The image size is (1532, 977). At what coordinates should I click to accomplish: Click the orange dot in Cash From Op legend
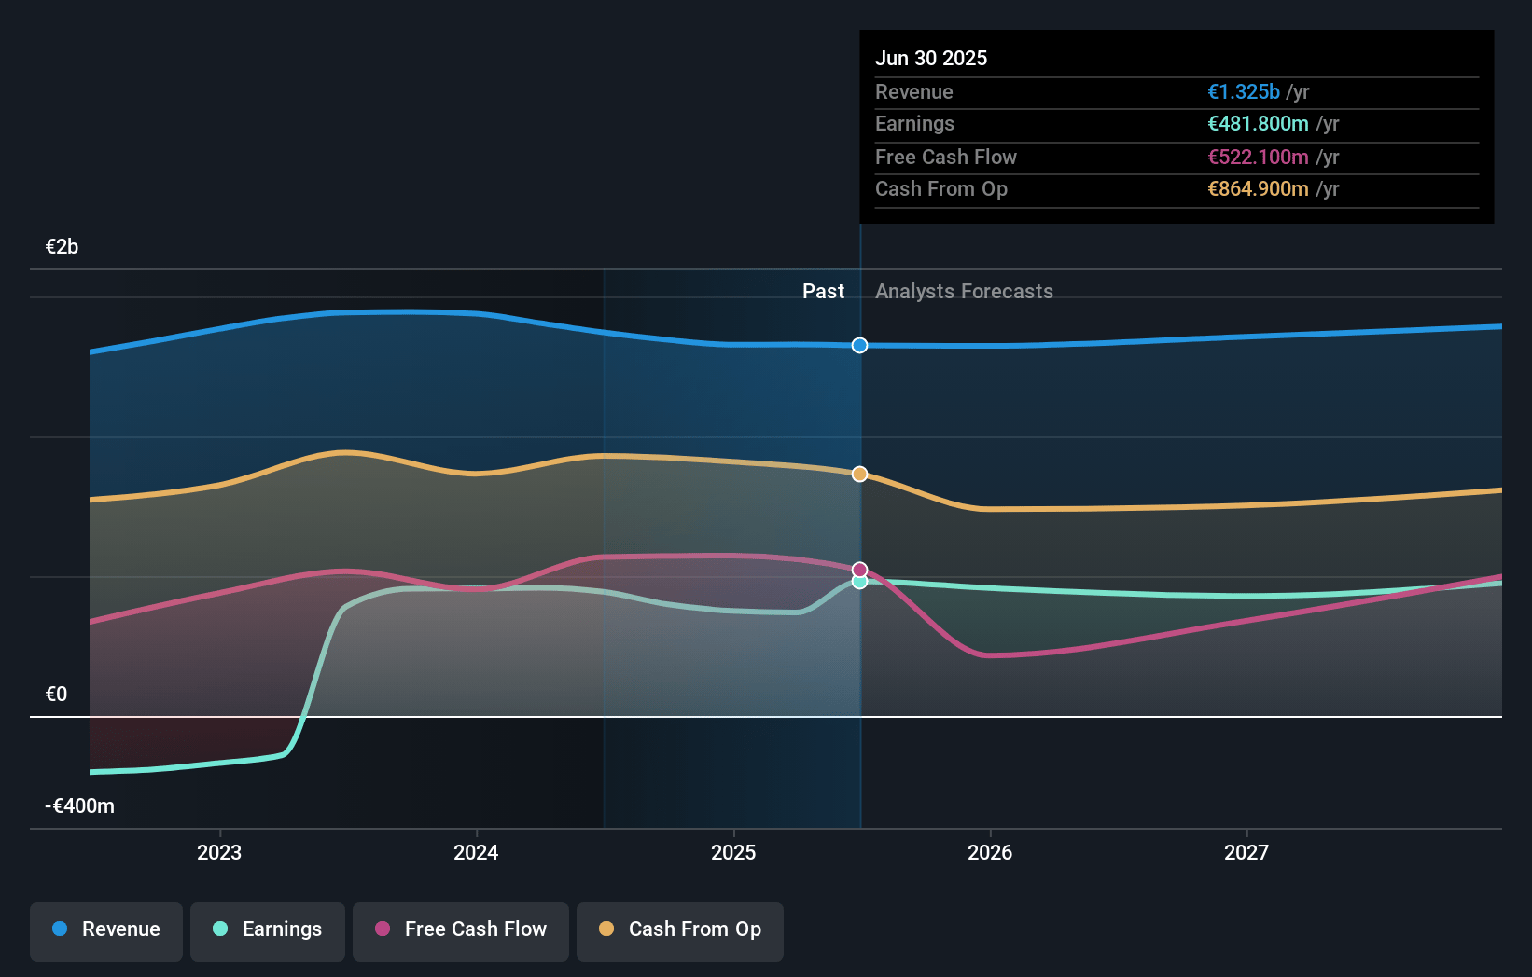coord(606,929)
